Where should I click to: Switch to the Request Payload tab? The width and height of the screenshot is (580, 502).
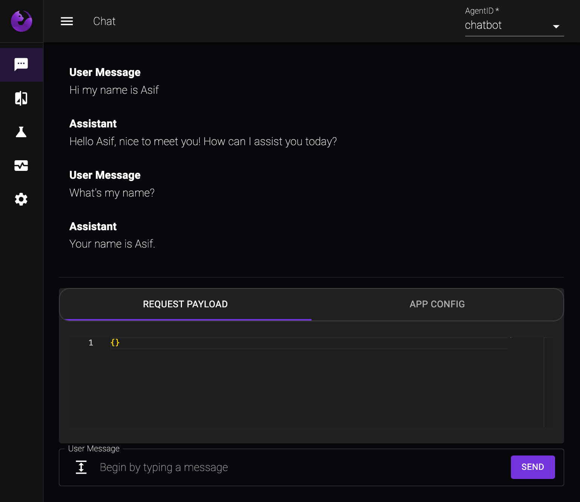tap(185, 304)
